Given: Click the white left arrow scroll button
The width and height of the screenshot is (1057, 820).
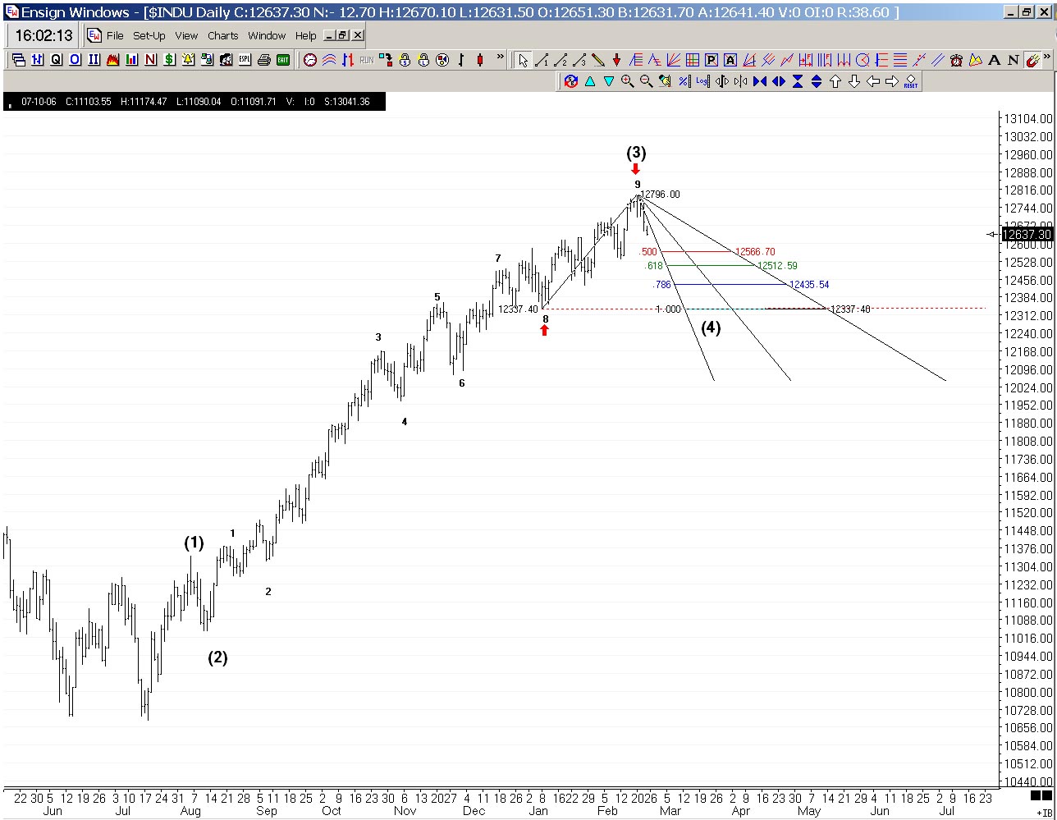Looking at the screenshot, I should click(x=873, y=81).
